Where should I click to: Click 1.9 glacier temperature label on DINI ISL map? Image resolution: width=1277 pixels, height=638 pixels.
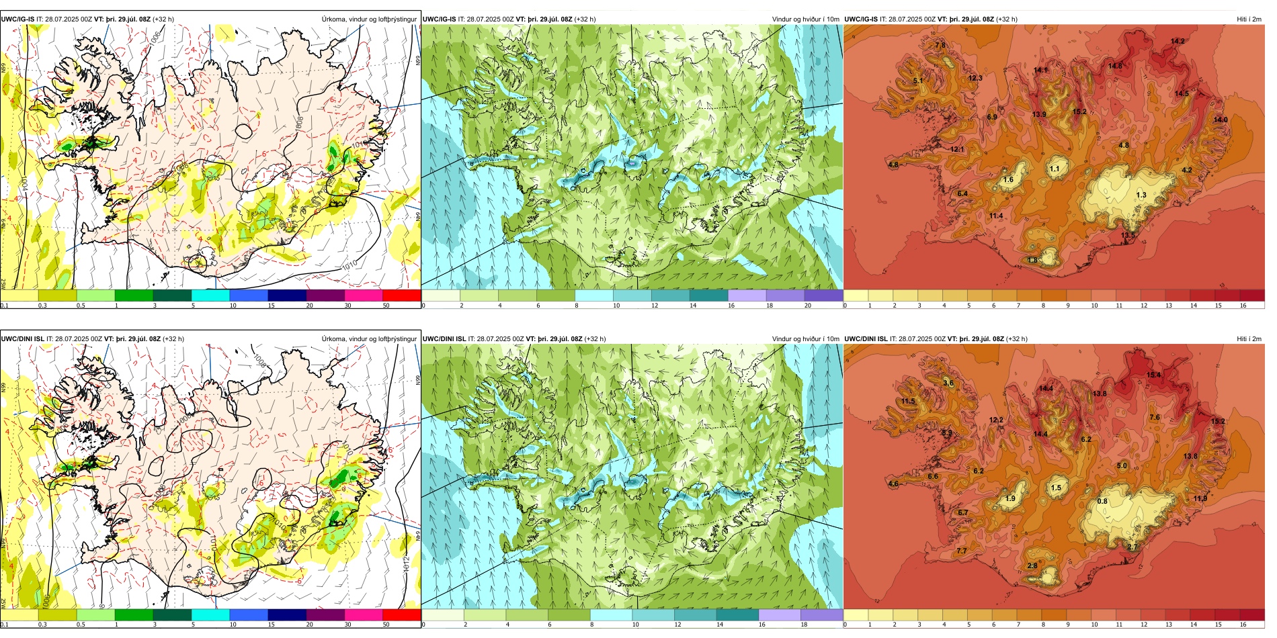point(1011,498)
